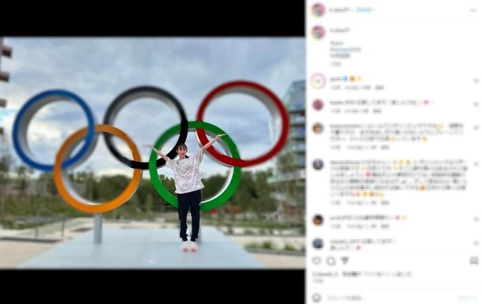This screenshot has width=482, height=304.
Task: Open the avatar beside the post caption
Action: (x=318, y=33)
